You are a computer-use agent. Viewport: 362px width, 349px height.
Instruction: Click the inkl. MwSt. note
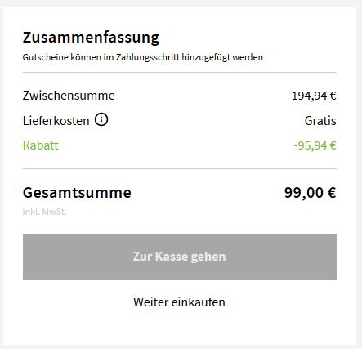tap(45, 212)
